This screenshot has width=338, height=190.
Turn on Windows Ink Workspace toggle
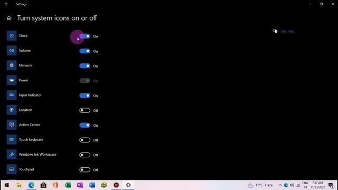click(x=84, y=155)
